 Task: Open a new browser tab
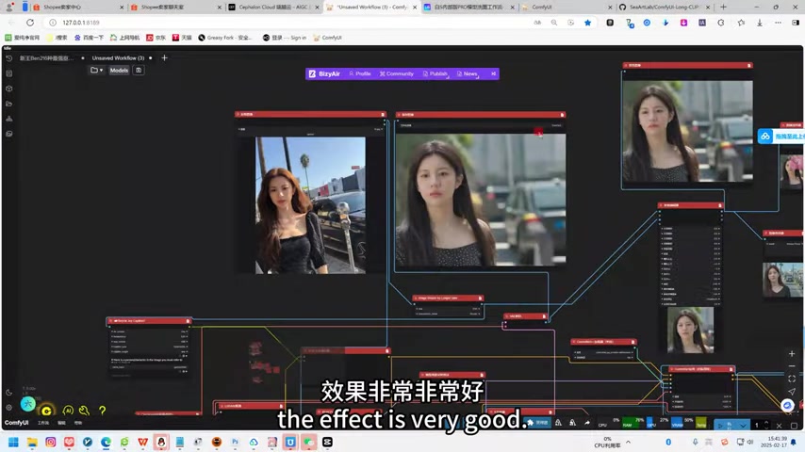pyautogui.click(x=723, y=8)
